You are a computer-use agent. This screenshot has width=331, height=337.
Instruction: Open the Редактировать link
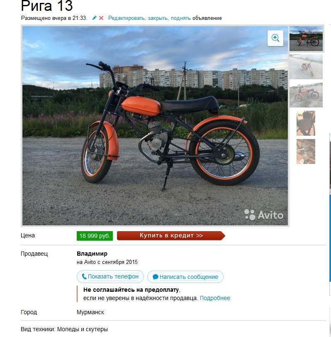point(127,18)
